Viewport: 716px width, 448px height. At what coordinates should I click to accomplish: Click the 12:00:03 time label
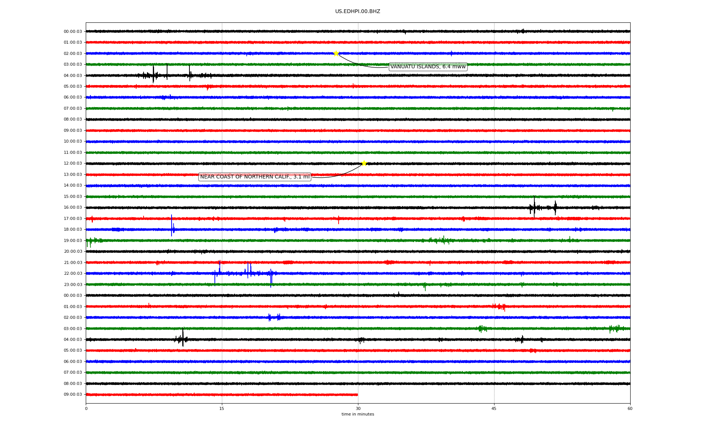pos(73,164)
